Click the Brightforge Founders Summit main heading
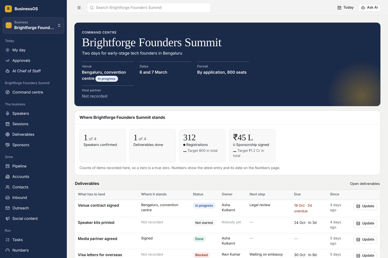Viewport: 388px width, 258px height. (152, 42)
